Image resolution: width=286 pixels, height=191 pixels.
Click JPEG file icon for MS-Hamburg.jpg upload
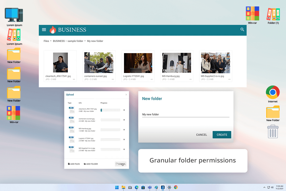72,130
